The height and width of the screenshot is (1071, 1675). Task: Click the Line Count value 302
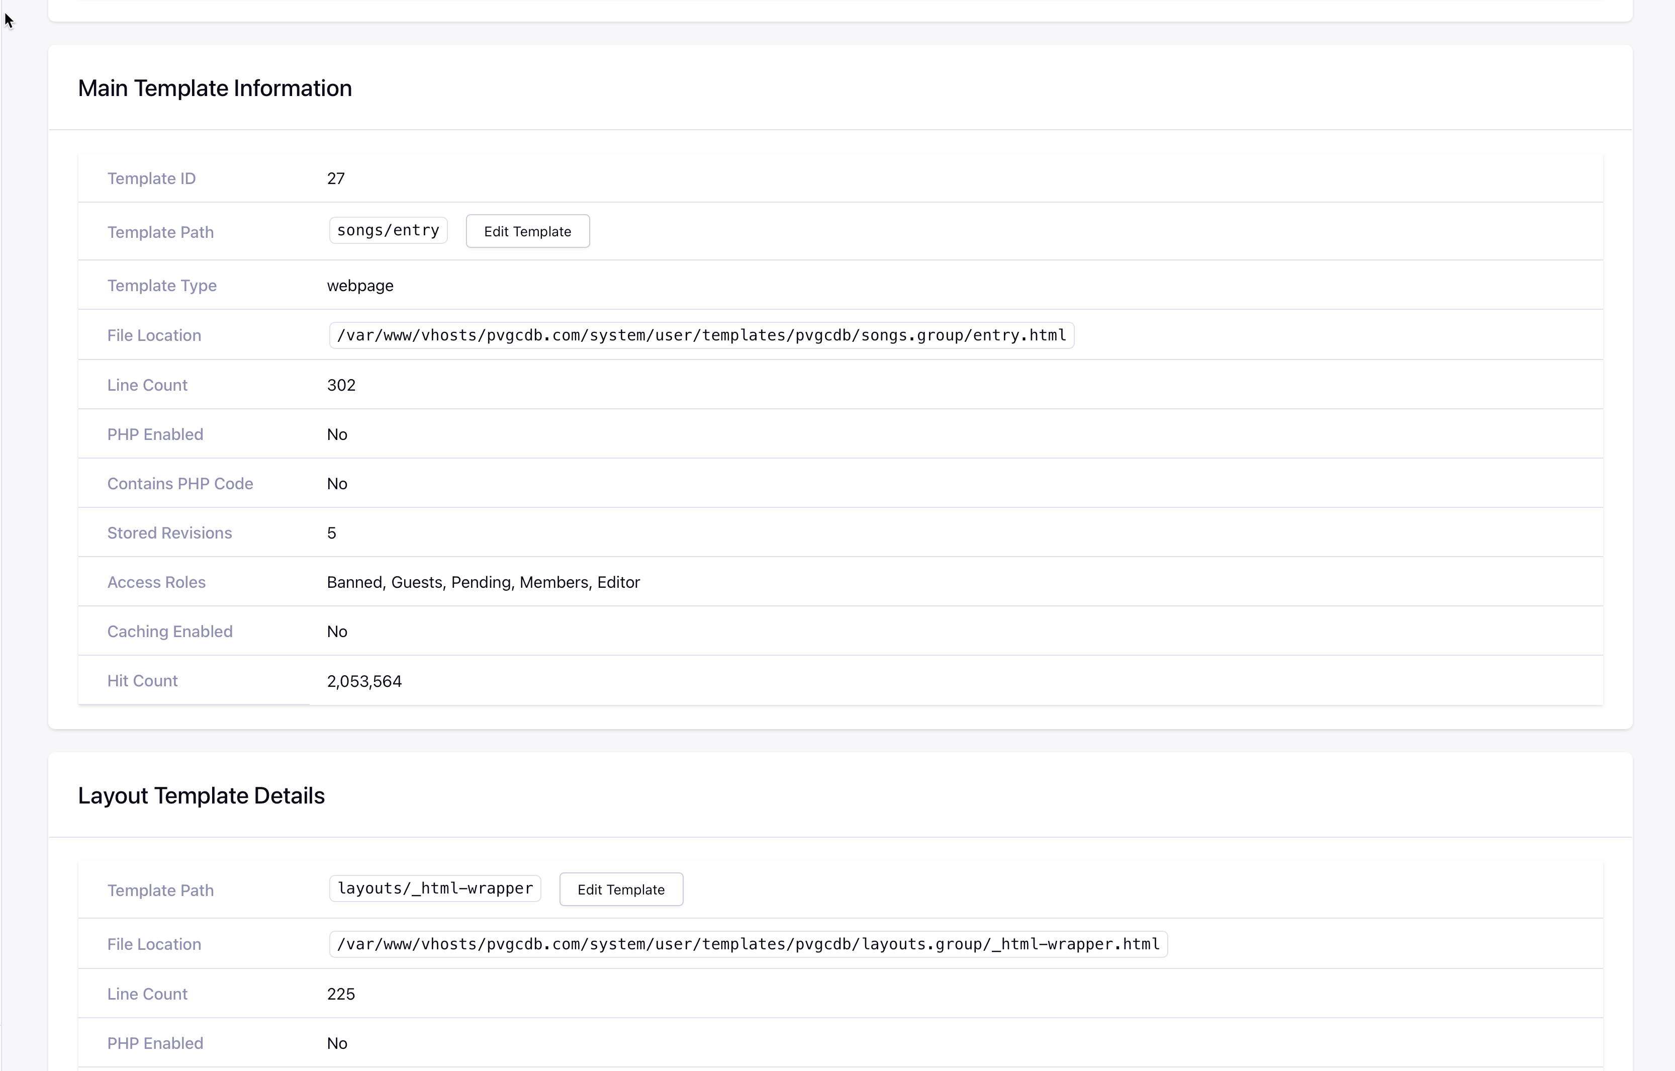[341, 385]
